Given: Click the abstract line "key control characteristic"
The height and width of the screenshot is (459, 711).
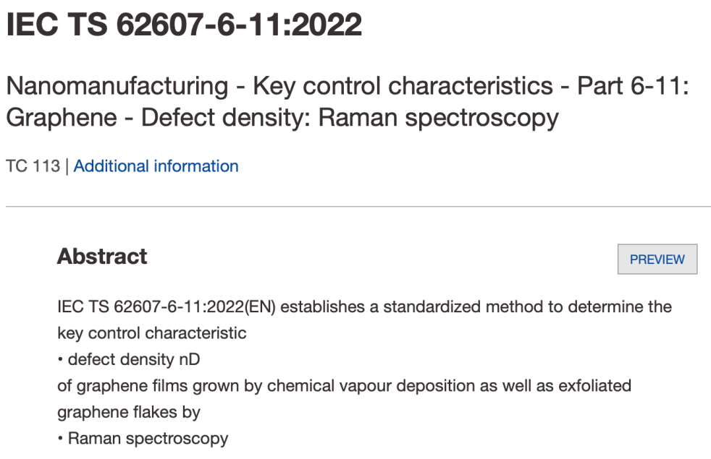Looking at the screenshot, I should 151,333.
